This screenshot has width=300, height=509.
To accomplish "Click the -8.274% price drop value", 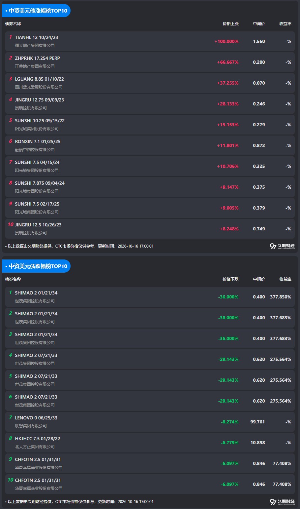I will coord(229,422).
